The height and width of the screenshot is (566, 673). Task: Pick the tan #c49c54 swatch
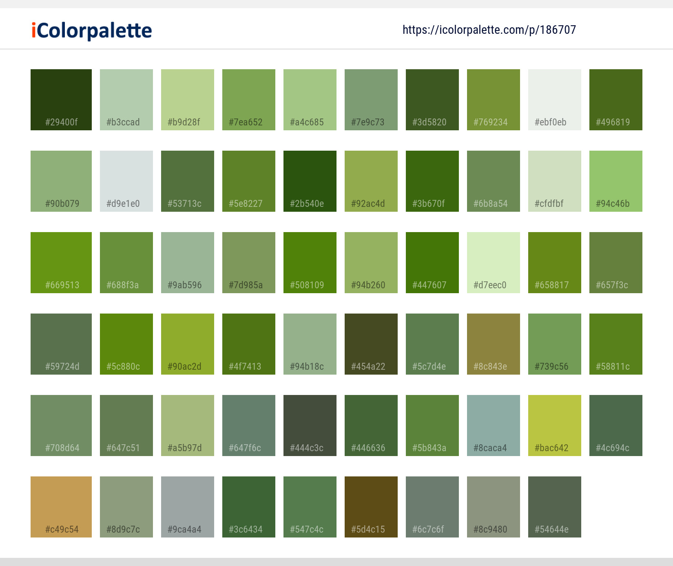[61, 507]
